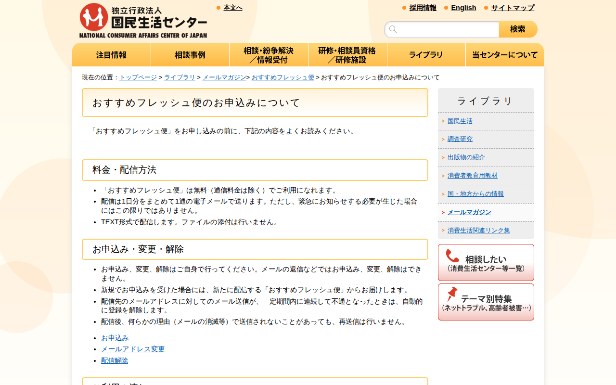
Task: Go to ライブラリ breadcrumb link
Action: (180, 77)
